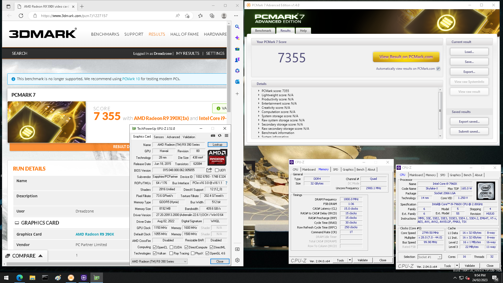The height and width of the screenshot is (283, 503).
Task: Toggle CUDA checkbox in GPU-Z
Action: click(x=171, y=247)
